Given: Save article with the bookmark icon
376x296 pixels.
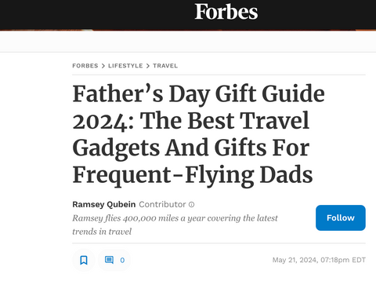Looking at the screenshot, I should click(x=84, y=260).
